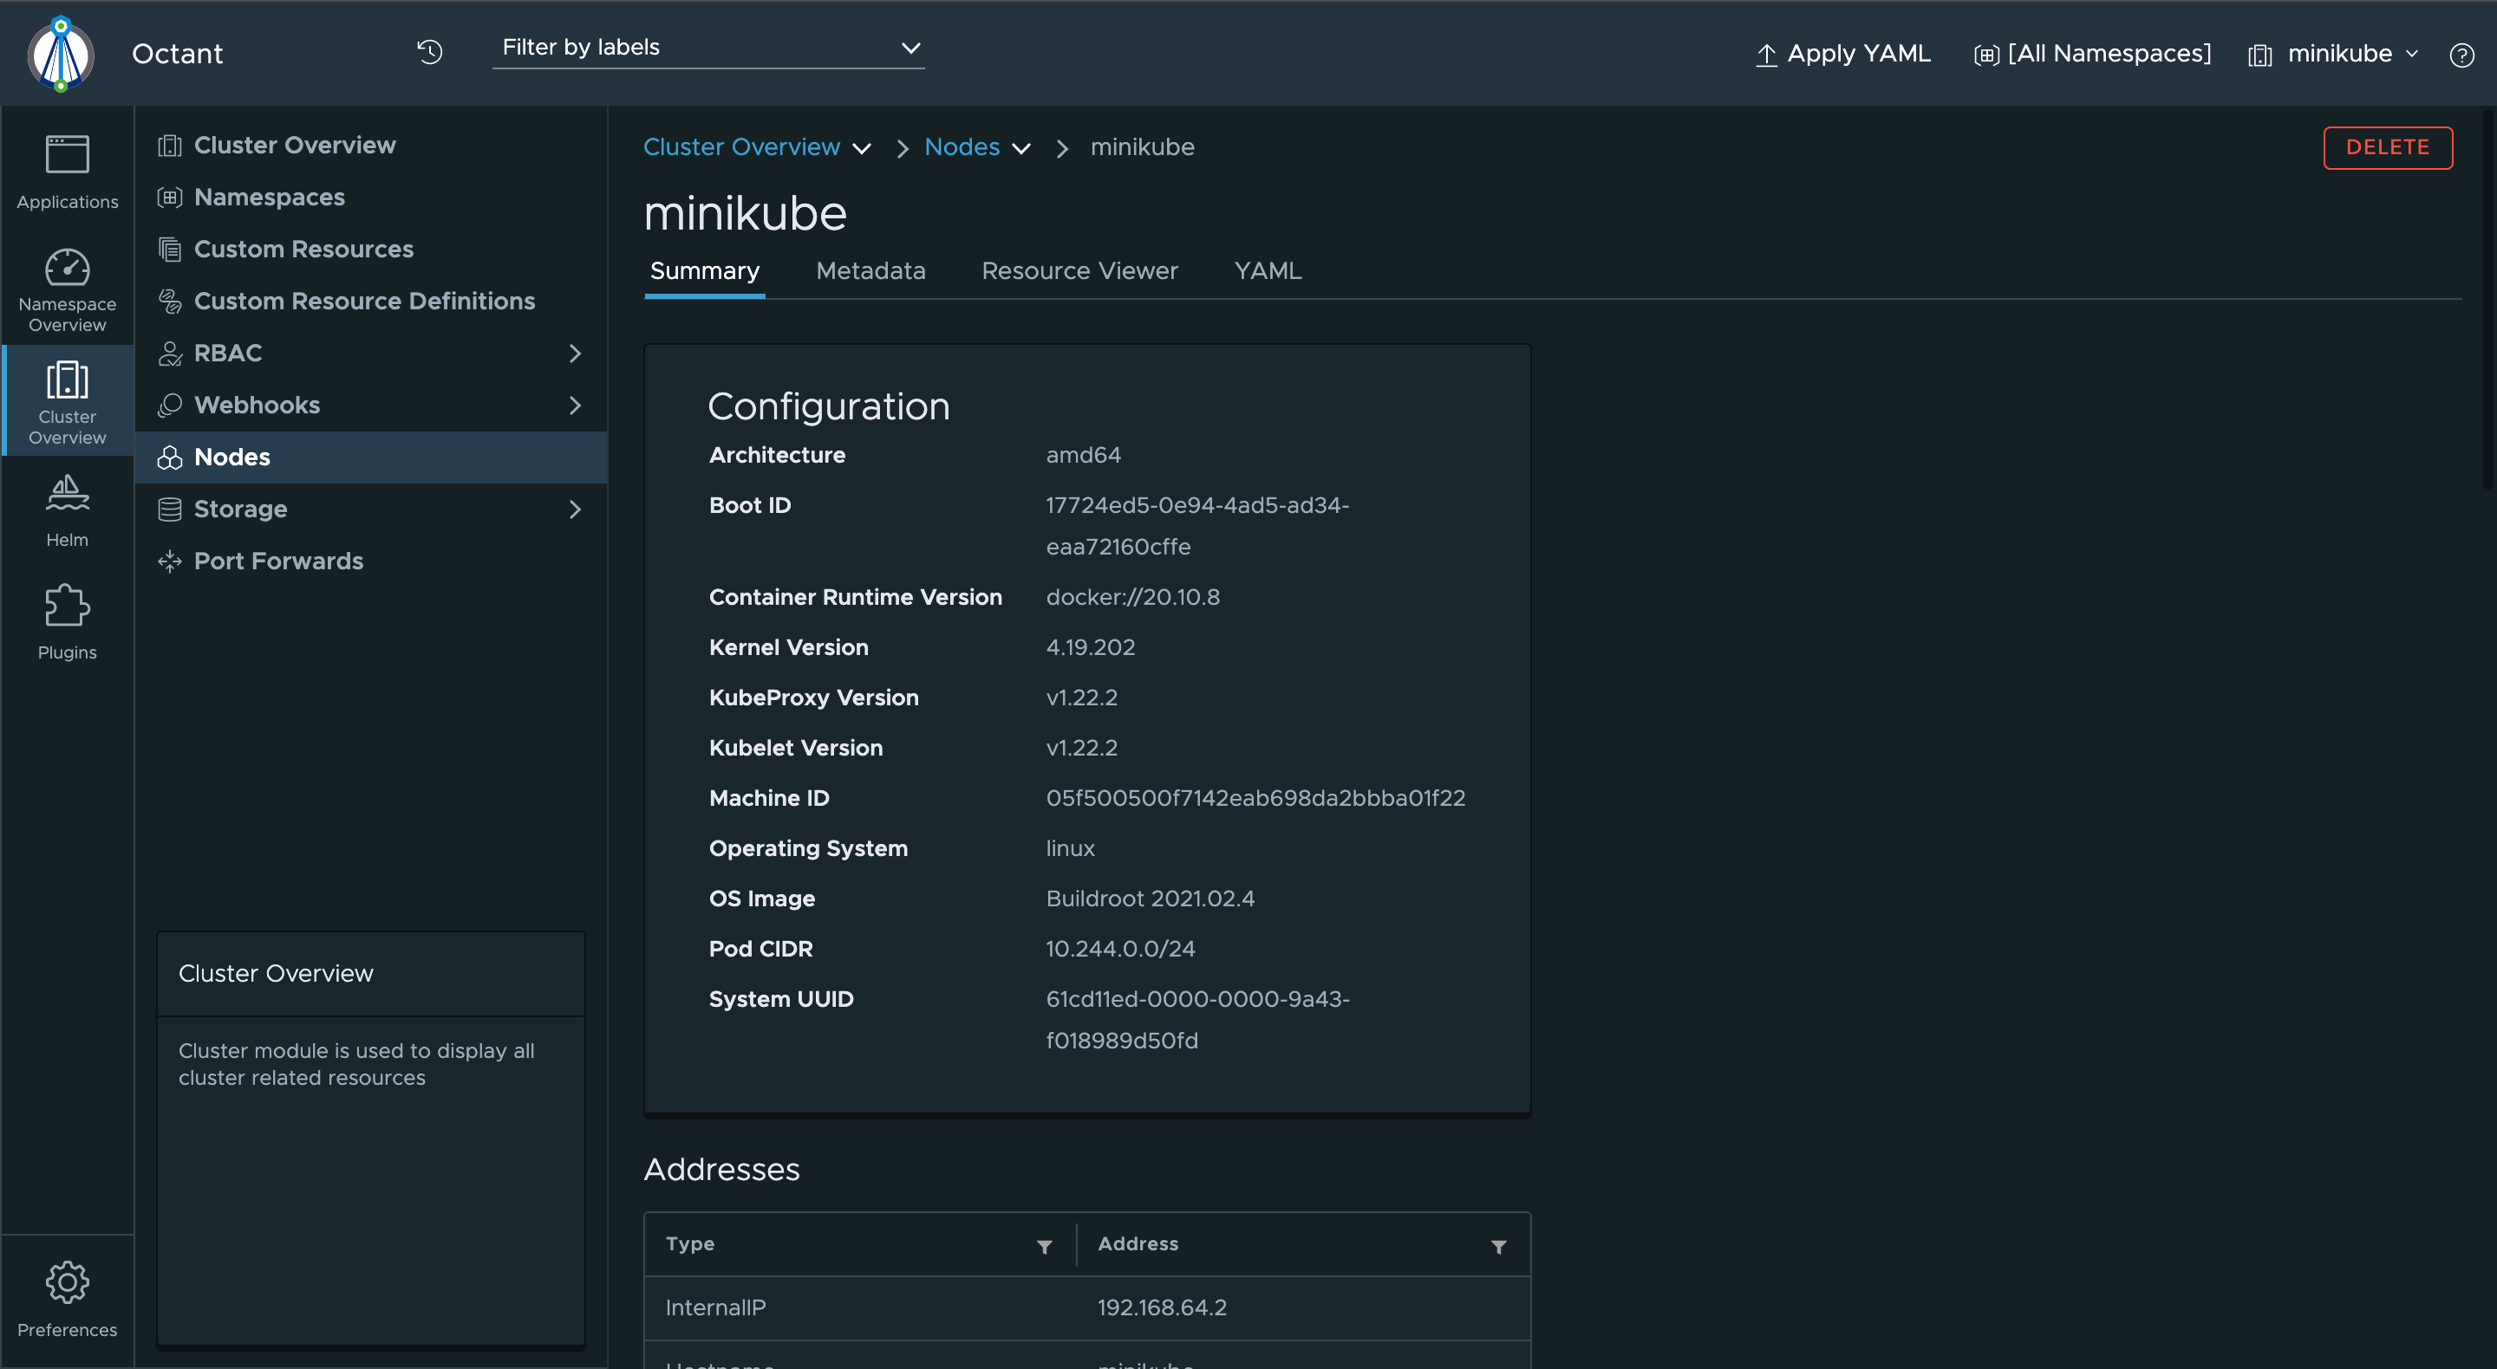Select the Machine ID value 05f500500f7142eab698da2bbba01f22
The width and height of the screenshot is (2497, 1369).
tap(1255, 798)
